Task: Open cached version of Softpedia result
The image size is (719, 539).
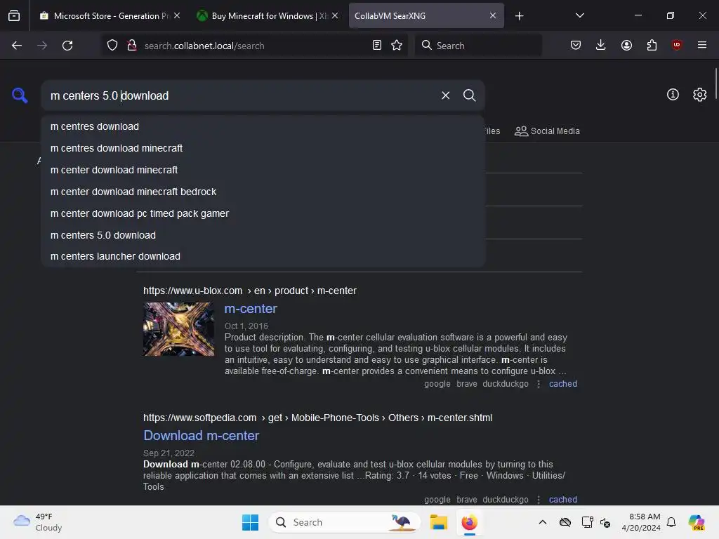Action: coord(562,500)
